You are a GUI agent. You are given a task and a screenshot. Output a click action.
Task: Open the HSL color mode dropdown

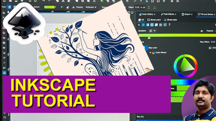click(212, 48)
